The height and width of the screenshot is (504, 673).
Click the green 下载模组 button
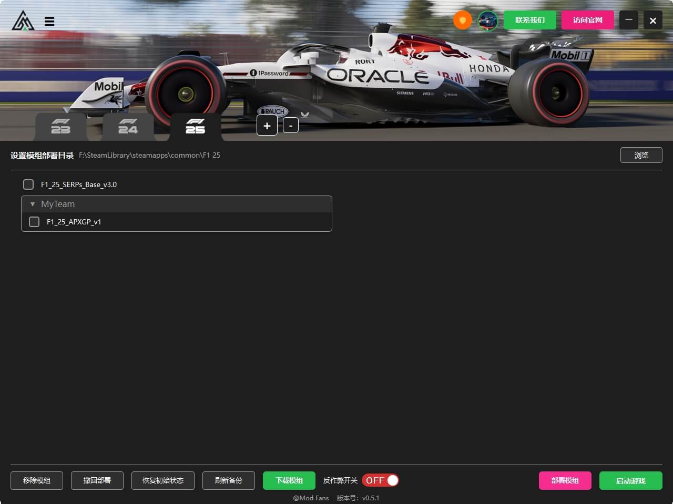[x=289, y=480]
